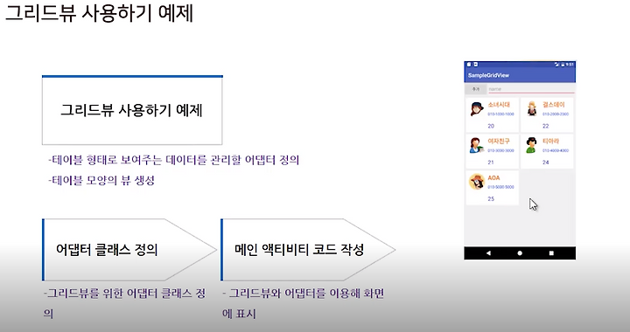Screen dimensions: 630x332
Task: Select phone number 010-2000-2000
Action: [556, 114]
